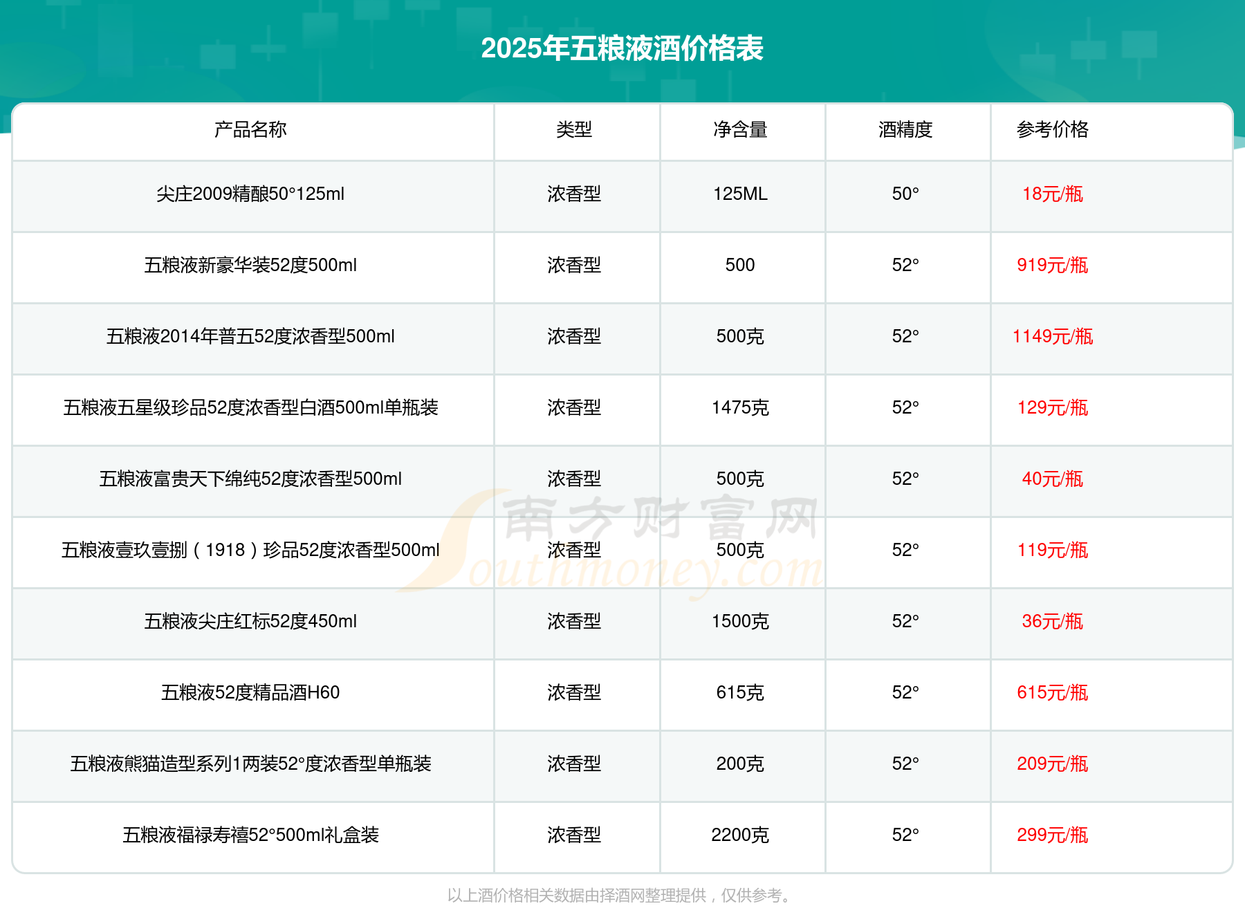Click the title 2025年五粮液酒价格表
The image size is (1245, 906).
point(622,48)
